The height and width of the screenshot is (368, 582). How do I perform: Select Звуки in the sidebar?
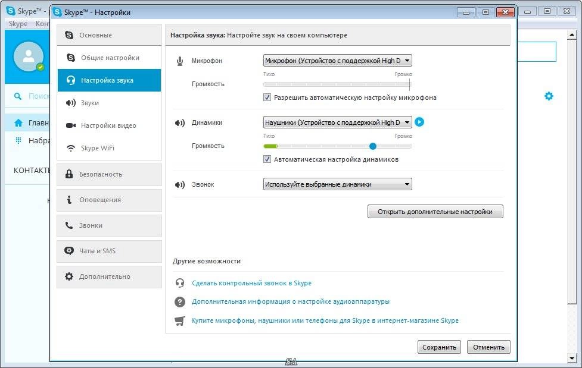(x=109, y=103)
